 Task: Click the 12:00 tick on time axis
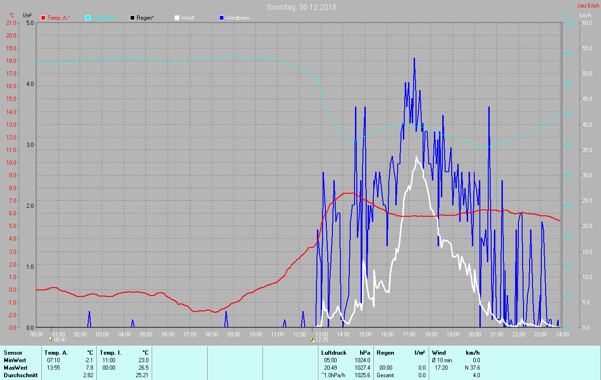point(300,334)
